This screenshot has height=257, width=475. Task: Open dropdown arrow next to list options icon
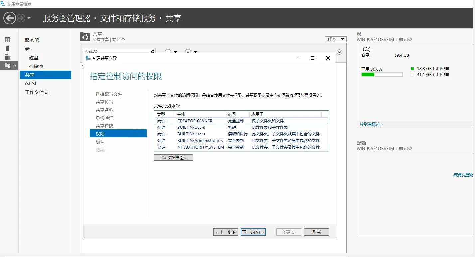point(176,52)
